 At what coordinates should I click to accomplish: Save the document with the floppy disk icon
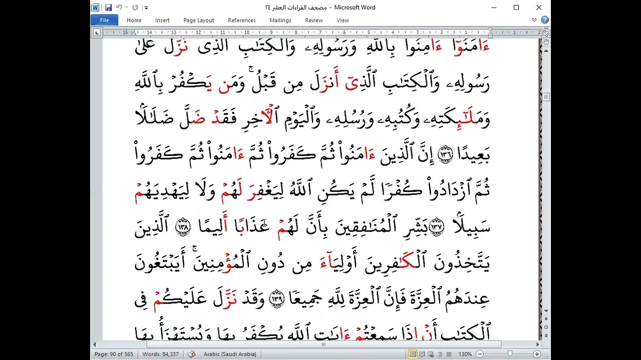pyautogui.click(x=108, y=7)
